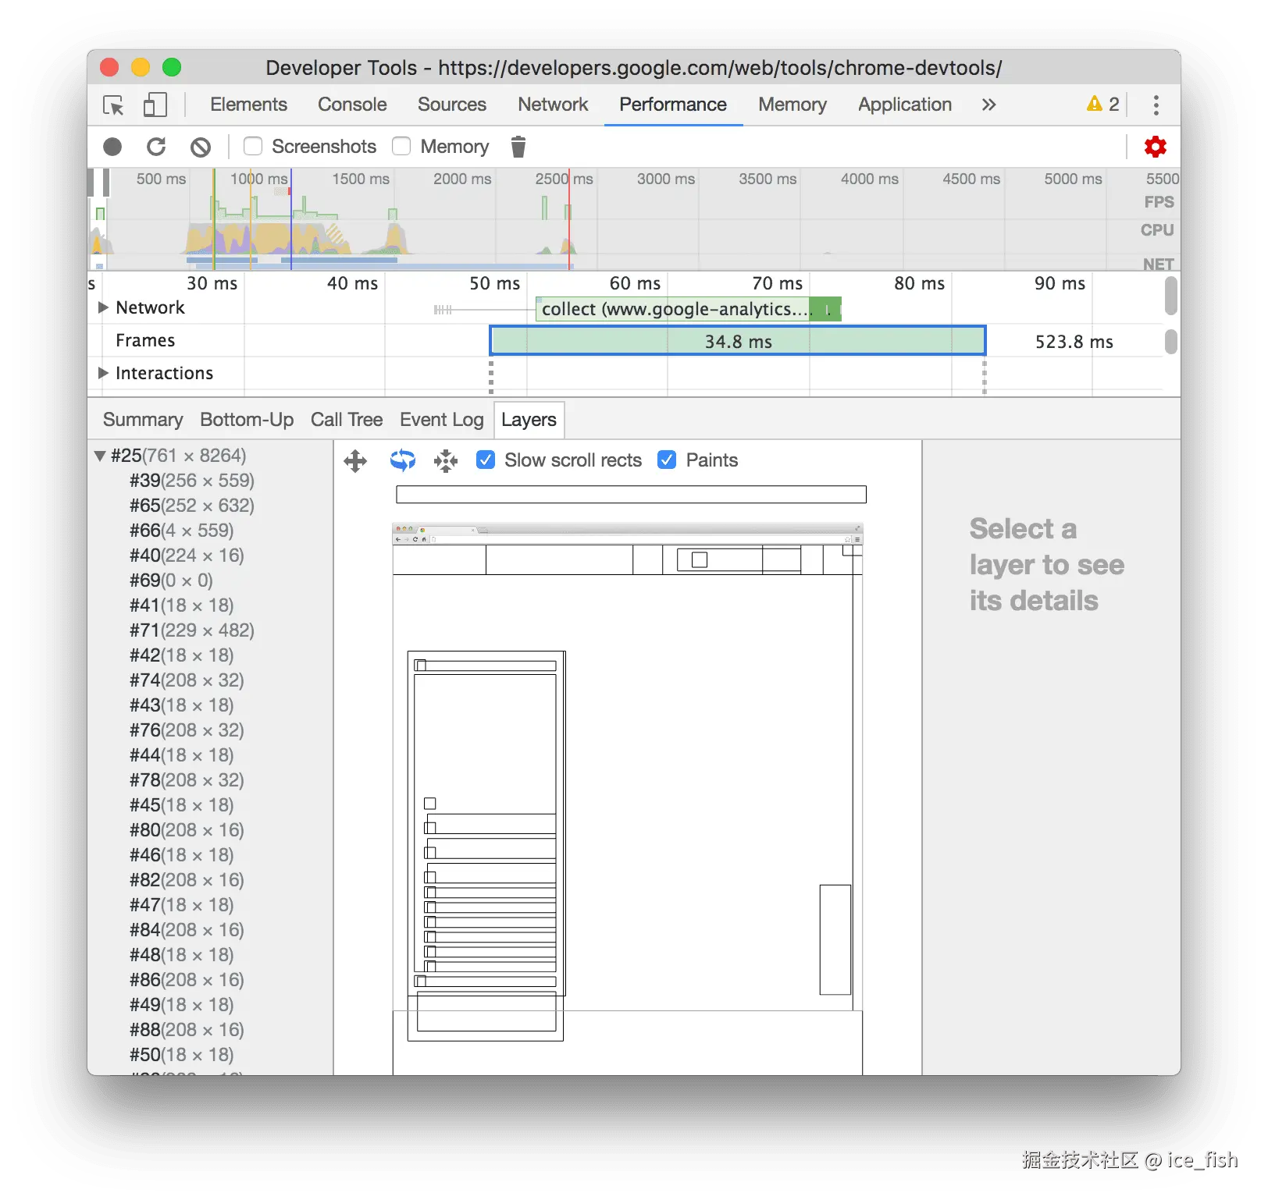Image resolution: width=1268 pixels, height=1200 pixels.
Task: Click the 34.8 ms frame bar
Action: pos(738,341)
